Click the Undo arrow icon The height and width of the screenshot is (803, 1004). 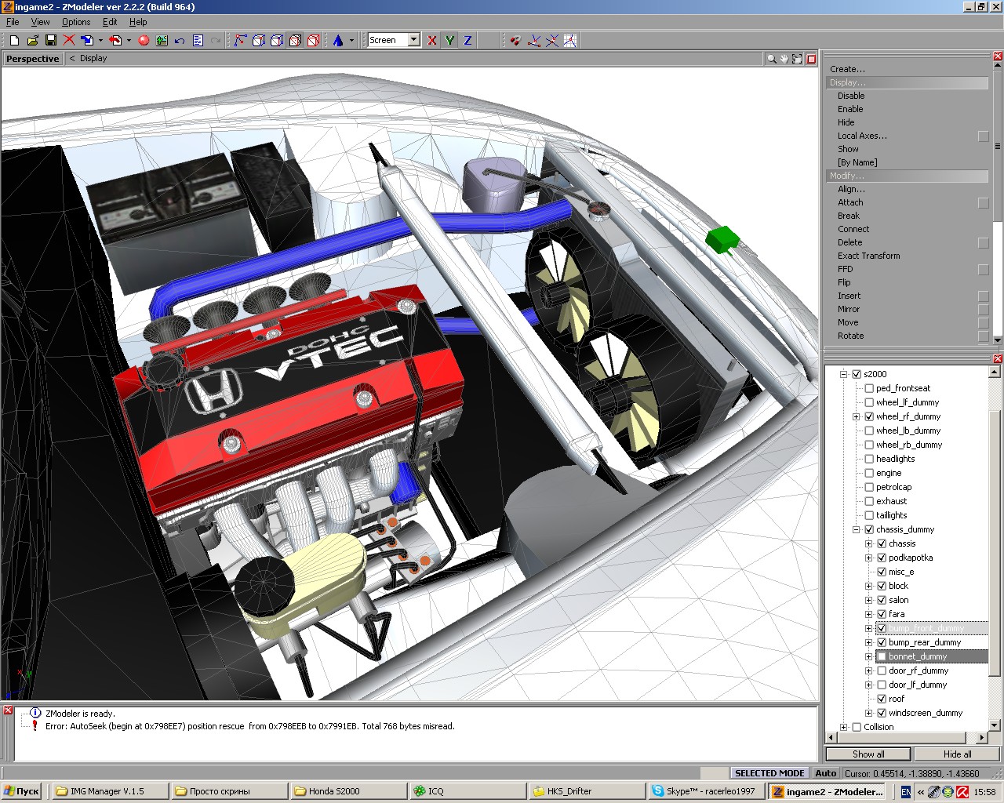click(180, 40)
